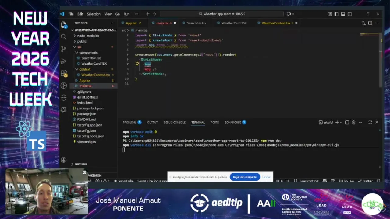
Task: Open the chat/Copilot icon next to the search box
Action: [x=289, y=14]
